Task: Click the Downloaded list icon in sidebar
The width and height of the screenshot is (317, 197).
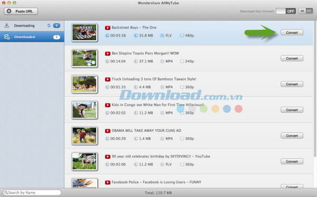Action: [7, 37]
